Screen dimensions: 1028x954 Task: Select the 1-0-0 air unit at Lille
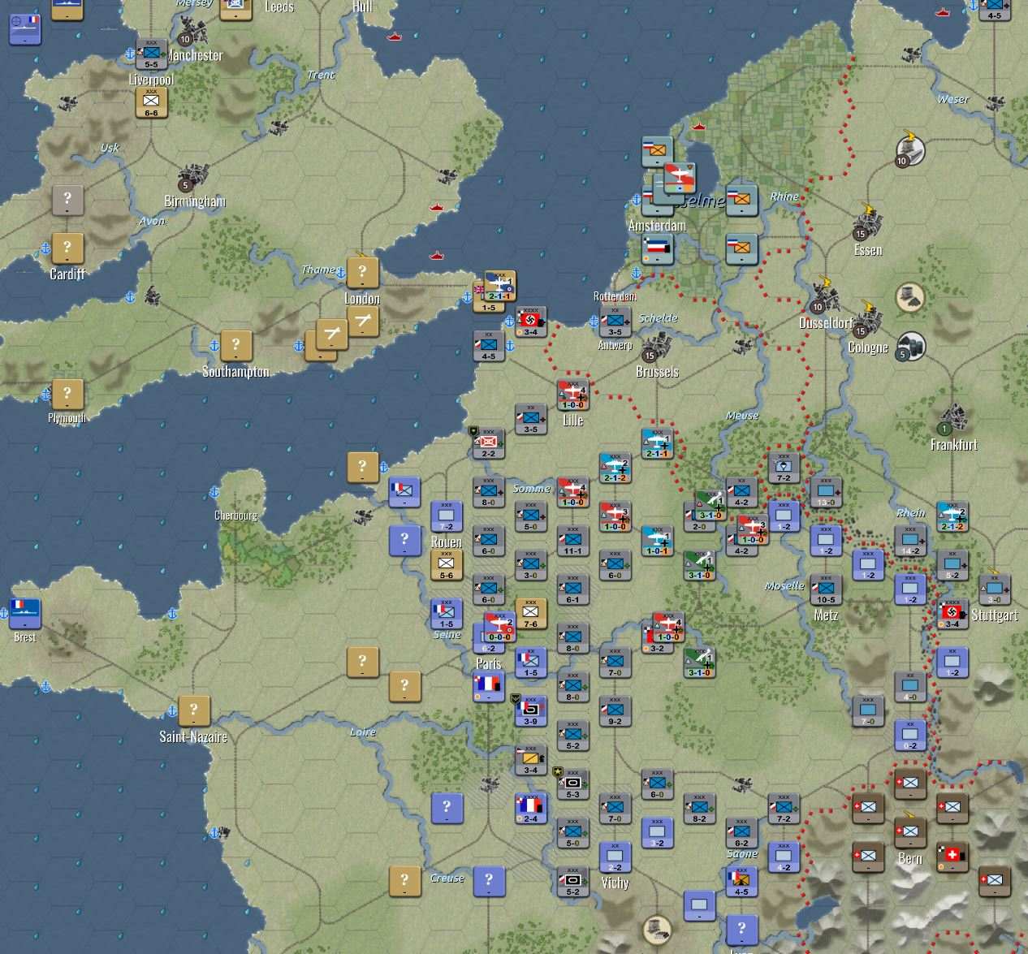572,395
